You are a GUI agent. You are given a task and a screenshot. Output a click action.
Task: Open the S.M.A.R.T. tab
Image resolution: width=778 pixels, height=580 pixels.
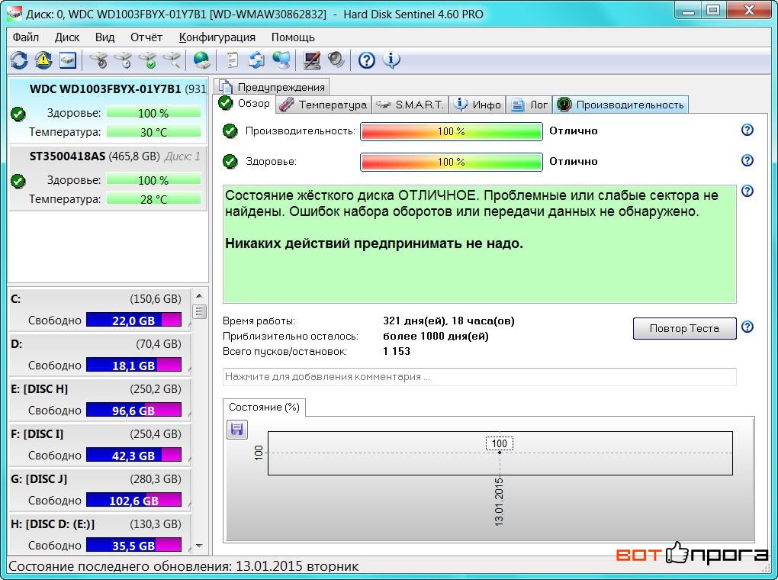410,105
